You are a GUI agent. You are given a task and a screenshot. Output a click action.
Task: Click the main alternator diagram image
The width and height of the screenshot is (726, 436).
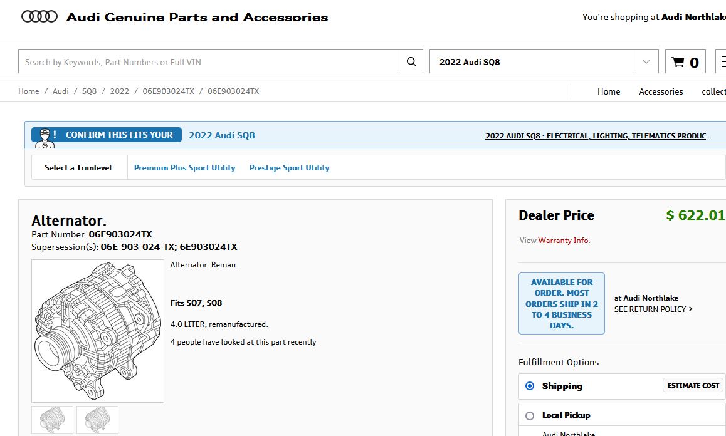(x=98, y=331)
